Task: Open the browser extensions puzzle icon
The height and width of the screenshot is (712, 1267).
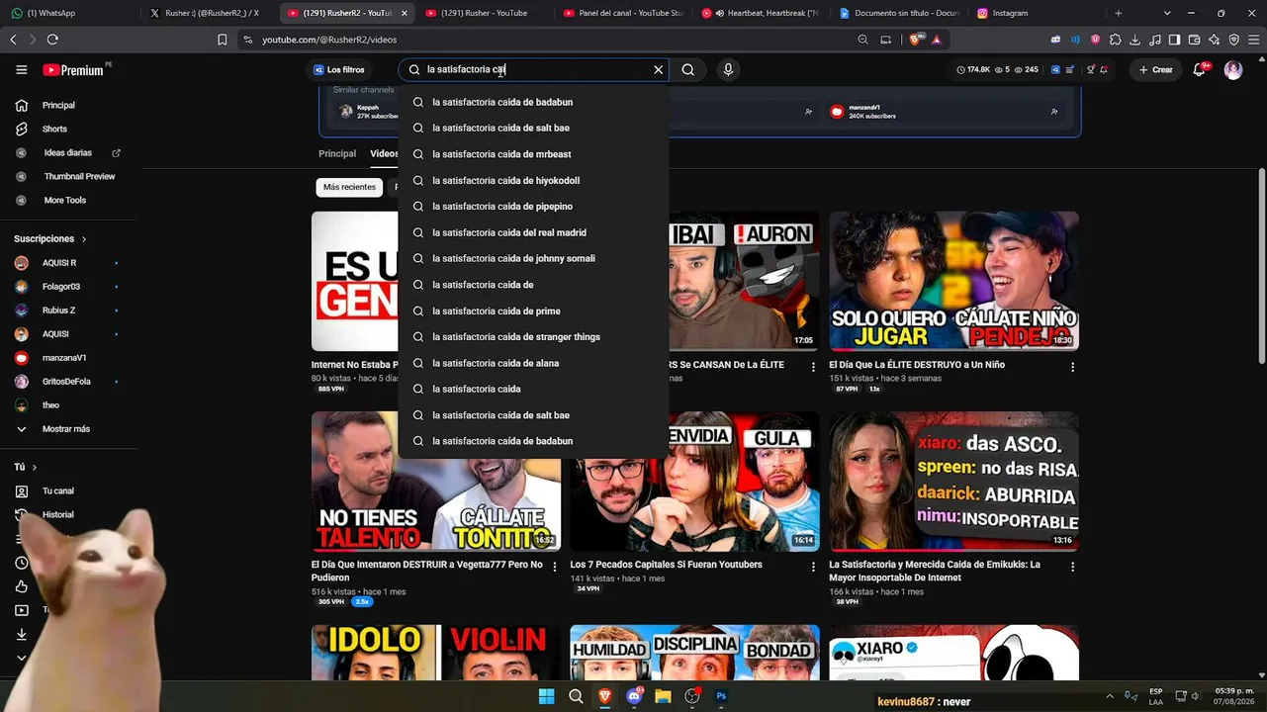Action: 1115,40
